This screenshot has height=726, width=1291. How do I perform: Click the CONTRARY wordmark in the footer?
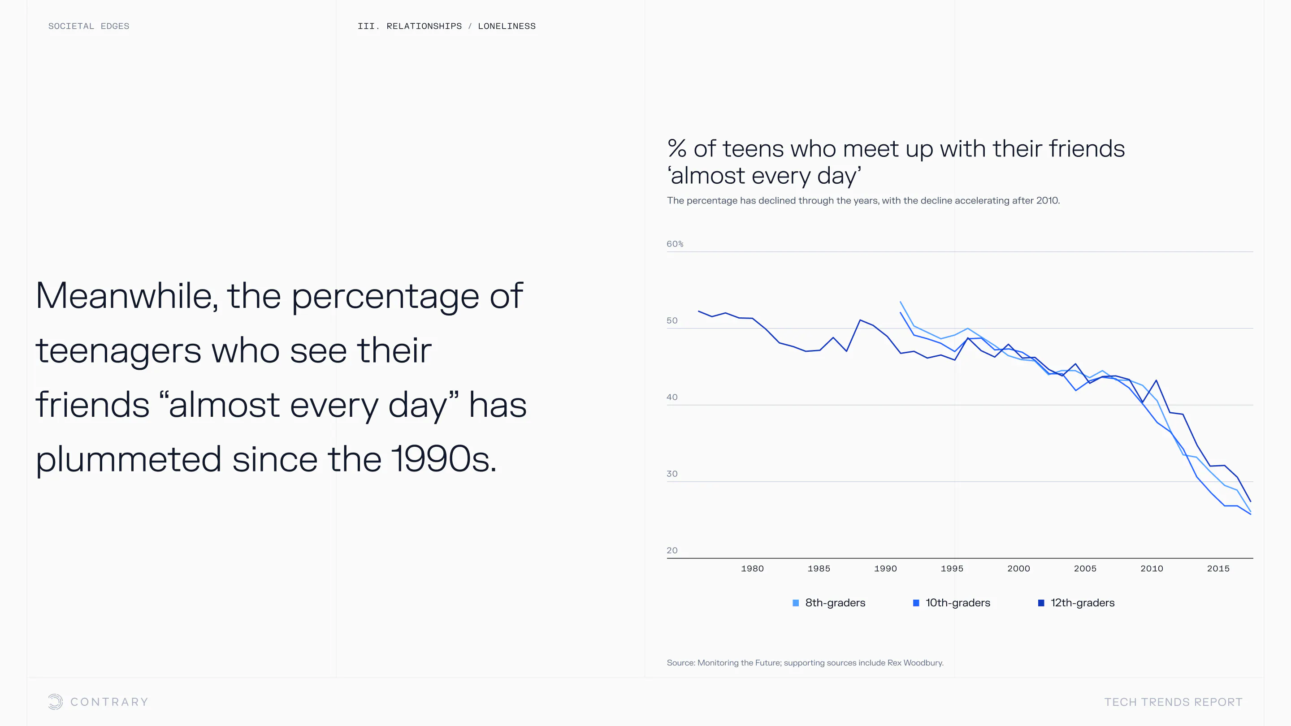[x=109, y=702]
